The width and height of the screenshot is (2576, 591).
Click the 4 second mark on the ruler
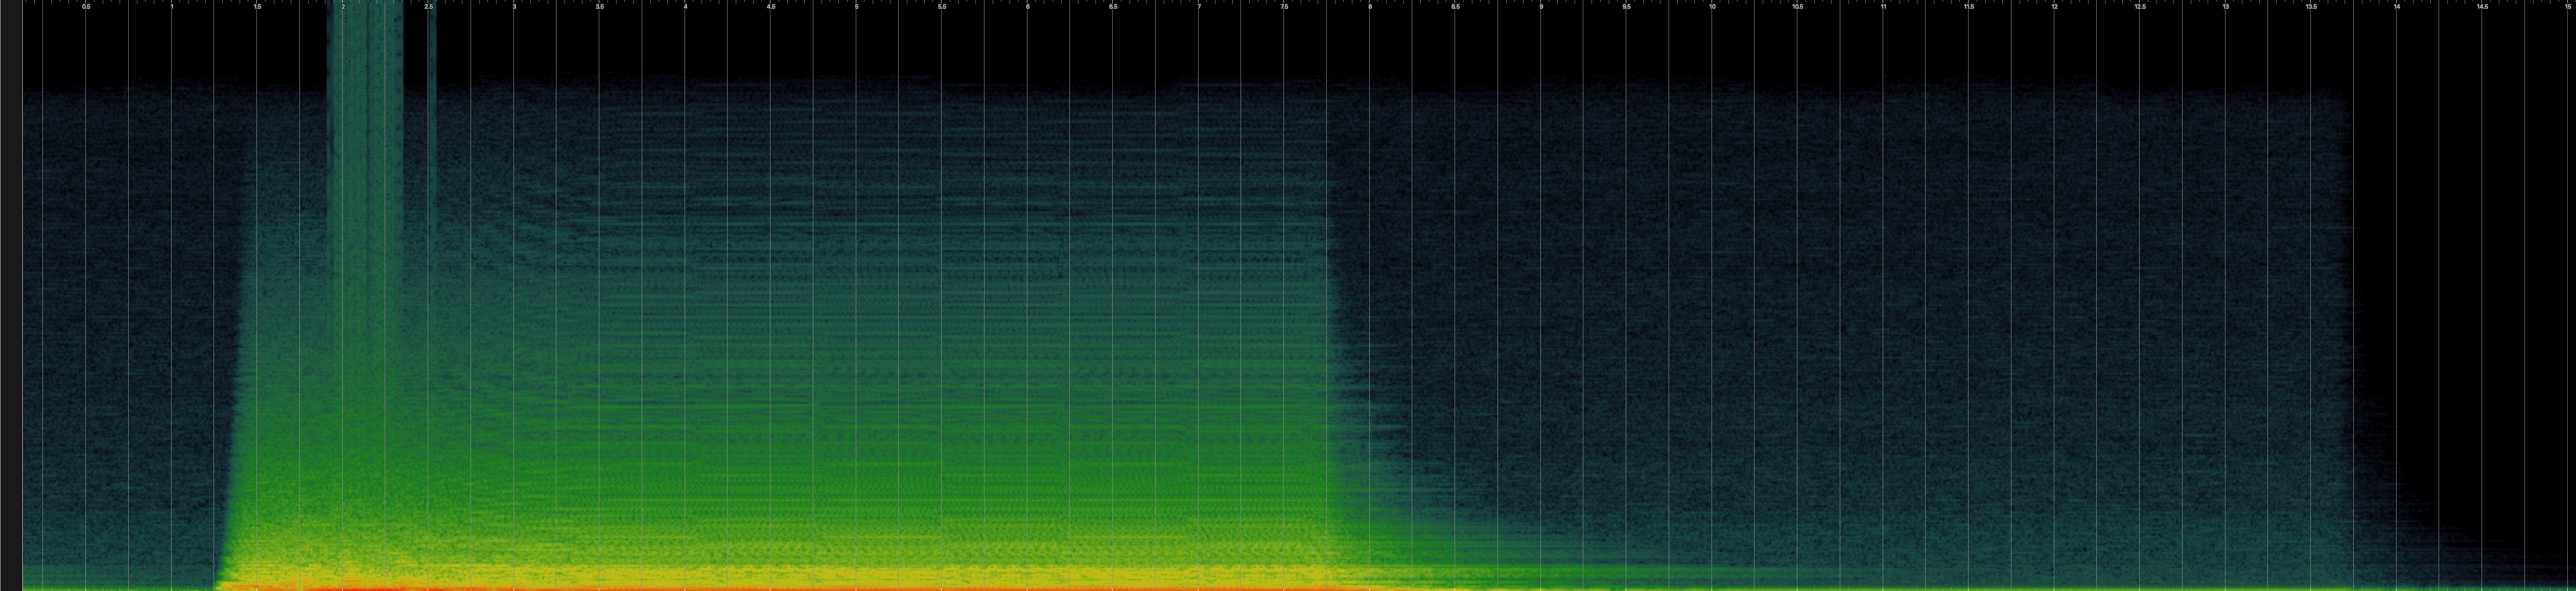[x=685, y=7]
